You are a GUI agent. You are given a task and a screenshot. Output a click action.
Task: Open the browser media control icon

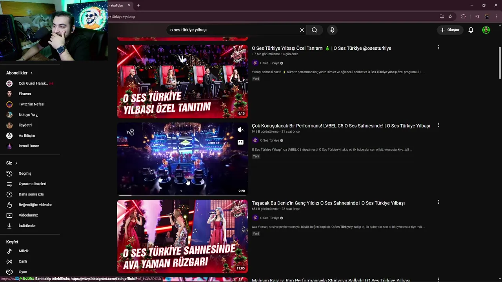click(x=477, y=16)
